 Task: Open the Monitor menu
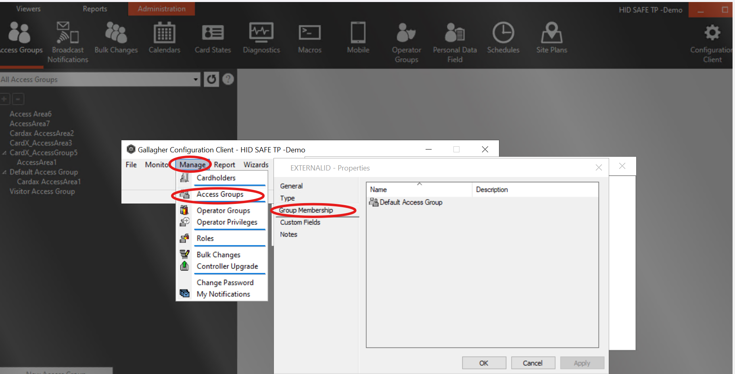click(157, 165)
